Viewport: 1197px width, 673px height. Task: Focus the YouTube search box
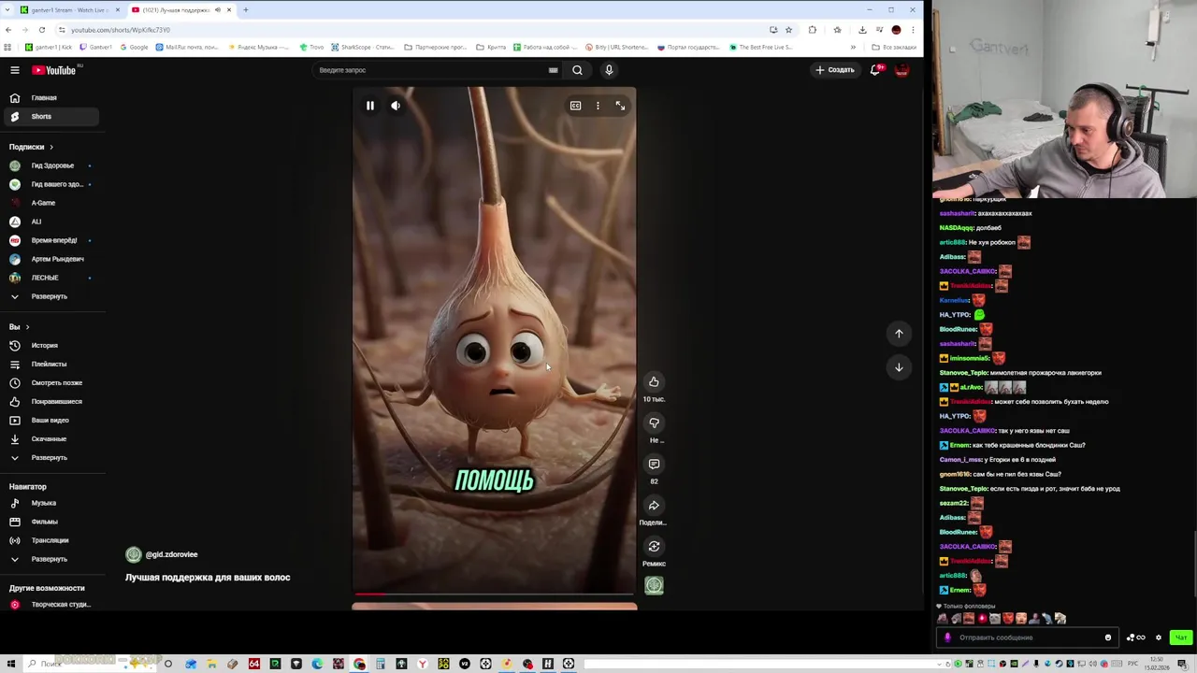pos(430,70)
